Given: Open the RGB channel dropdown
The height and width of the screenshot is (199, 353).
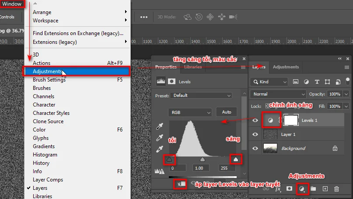Looking at the screenshot, I should (190, 112).
